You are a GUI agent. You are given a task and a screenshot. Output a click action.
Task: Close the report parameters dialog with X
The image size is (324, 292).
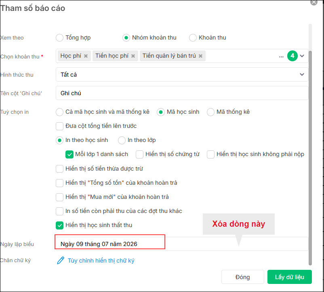pos(314,2)
